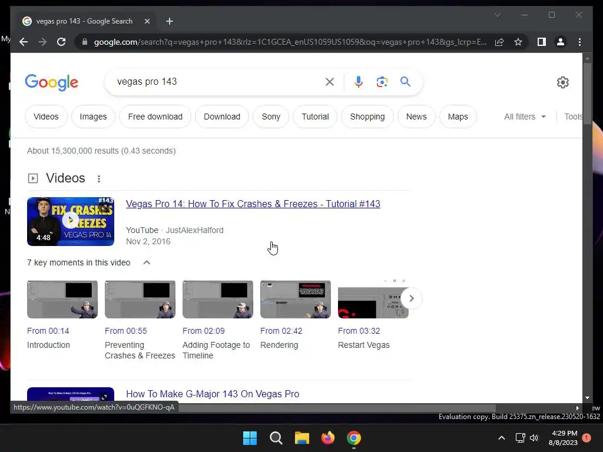The width and height of the screenshot is (603, 452).
Task: Click the vertical page scrollbar thumb
Action: (x=587, y=94)
